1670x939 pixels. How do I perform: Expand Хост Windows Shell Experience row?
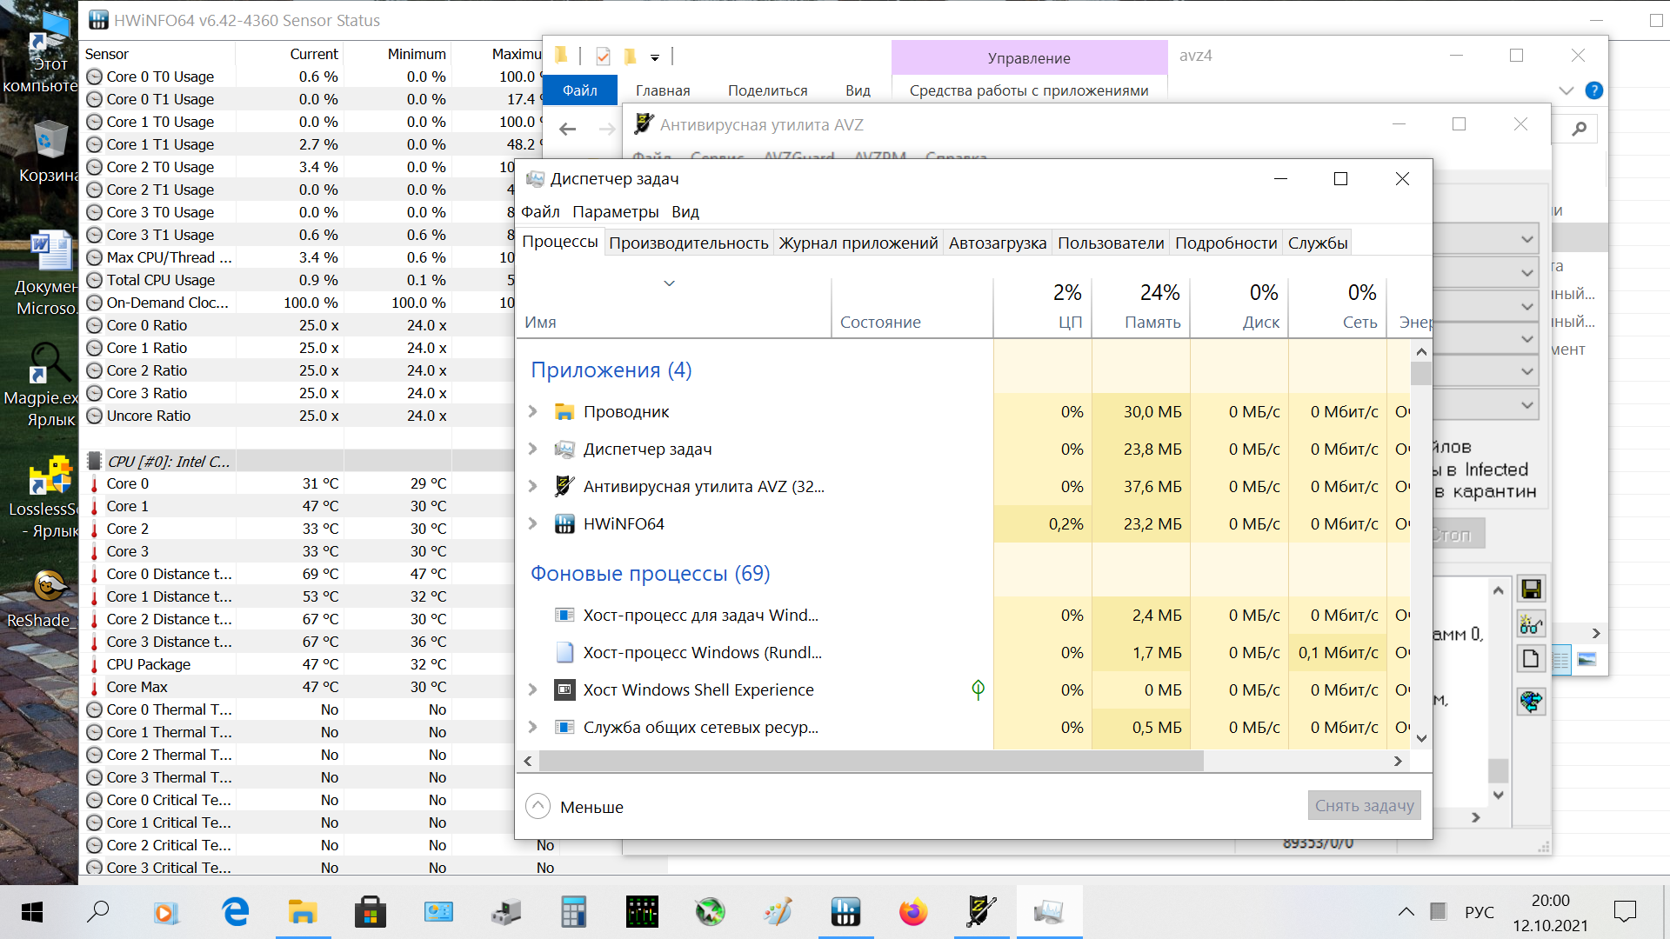[x=533, y=689]
